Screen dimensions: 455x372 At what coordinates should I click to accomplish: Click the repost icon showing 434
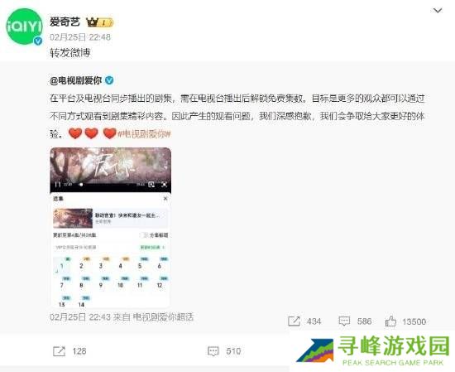coord(294,321)
